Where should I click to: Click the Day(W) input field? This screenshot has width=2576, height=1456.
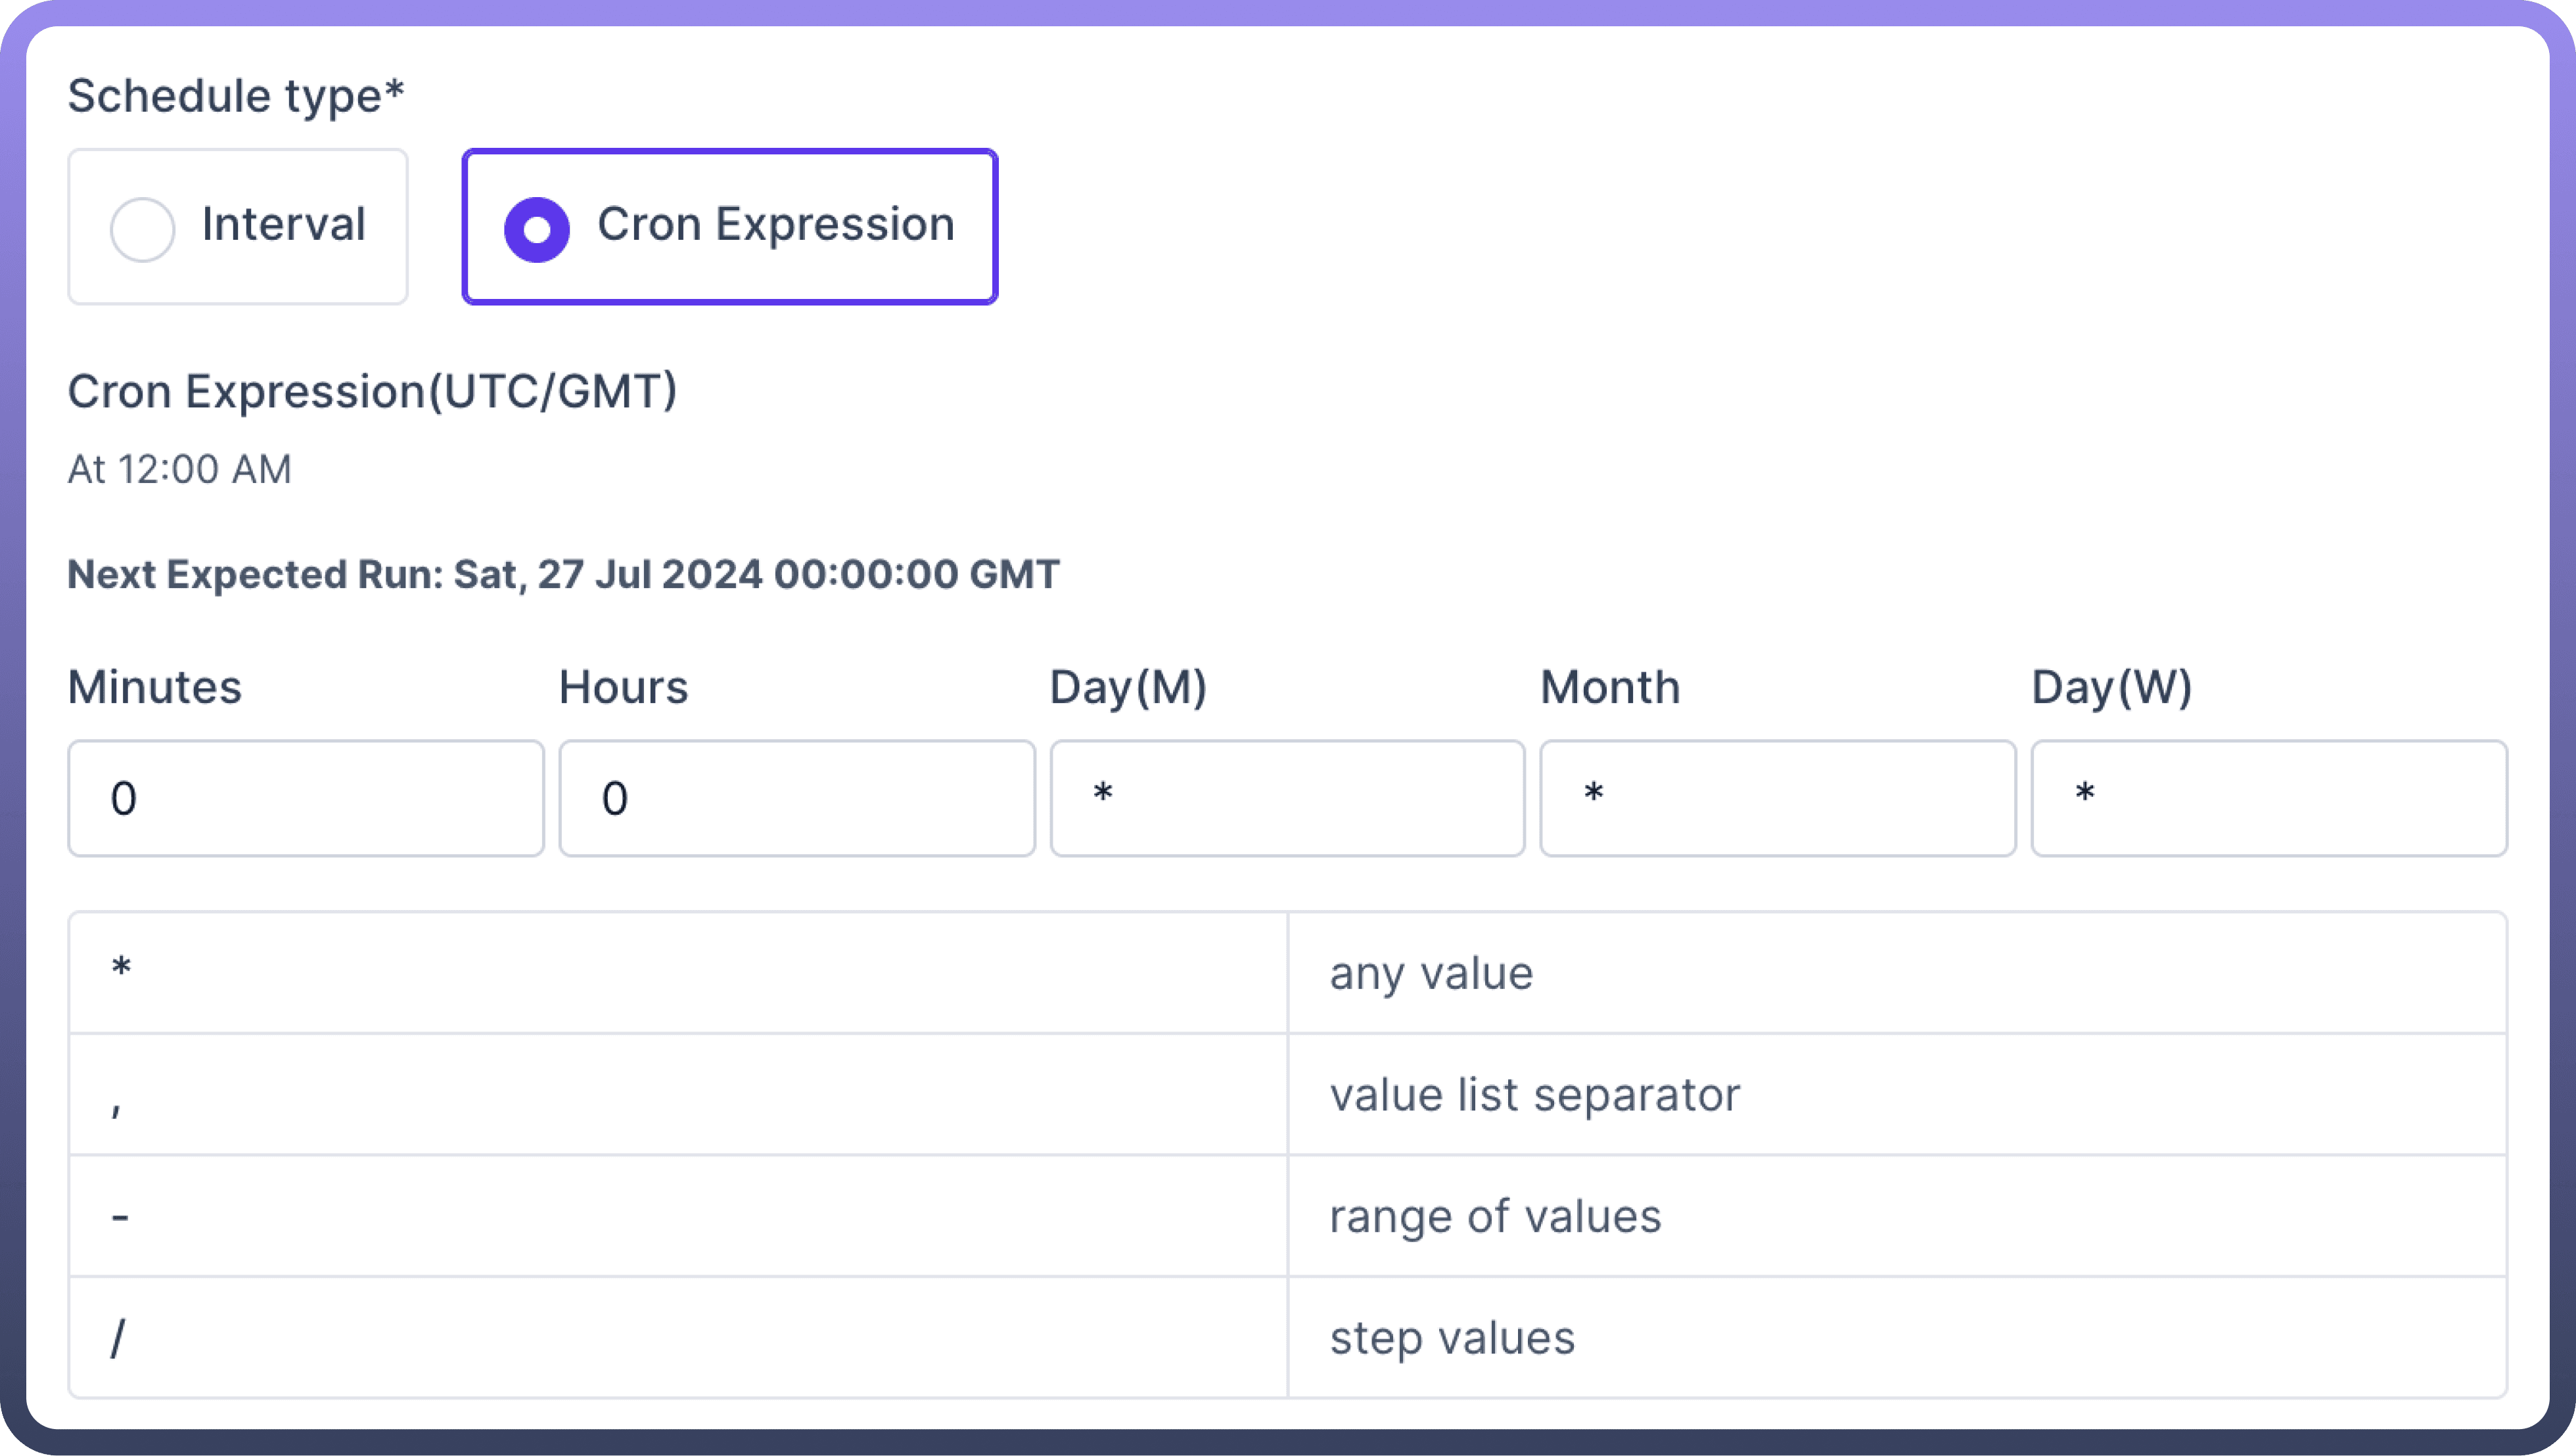point(2268,798)
